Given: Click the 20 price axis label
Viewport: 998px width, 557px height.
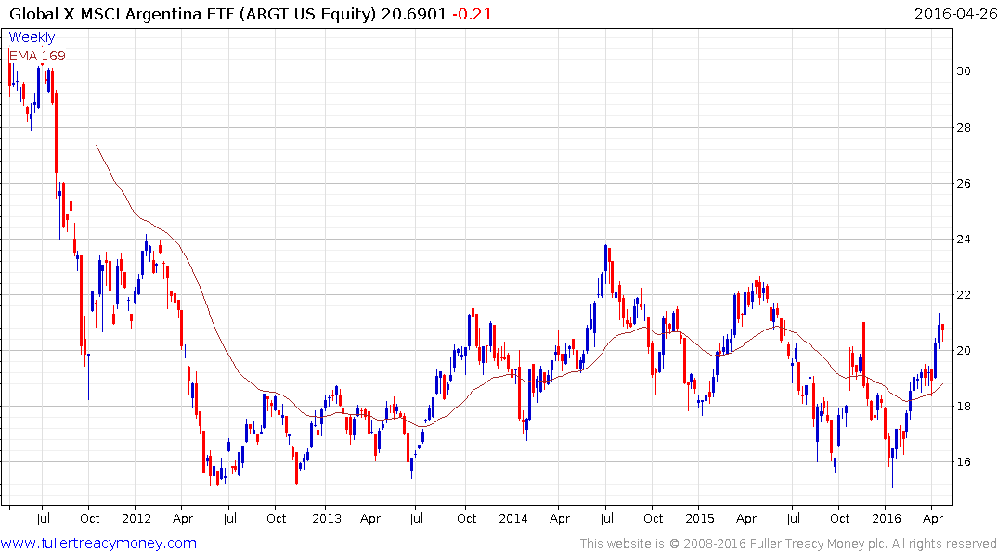Looking at the screenshot, I should pyautogui.click(x=964, y=351).
